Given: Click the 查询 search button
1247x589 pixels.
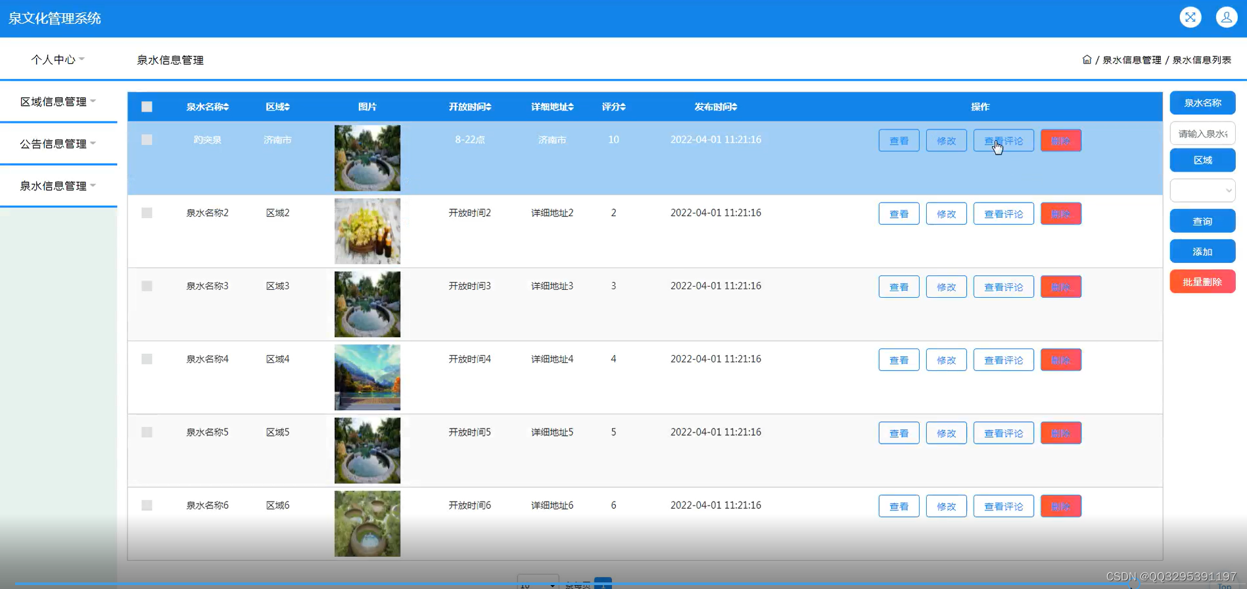Looking at the screenshot, I should [1202, 221].
